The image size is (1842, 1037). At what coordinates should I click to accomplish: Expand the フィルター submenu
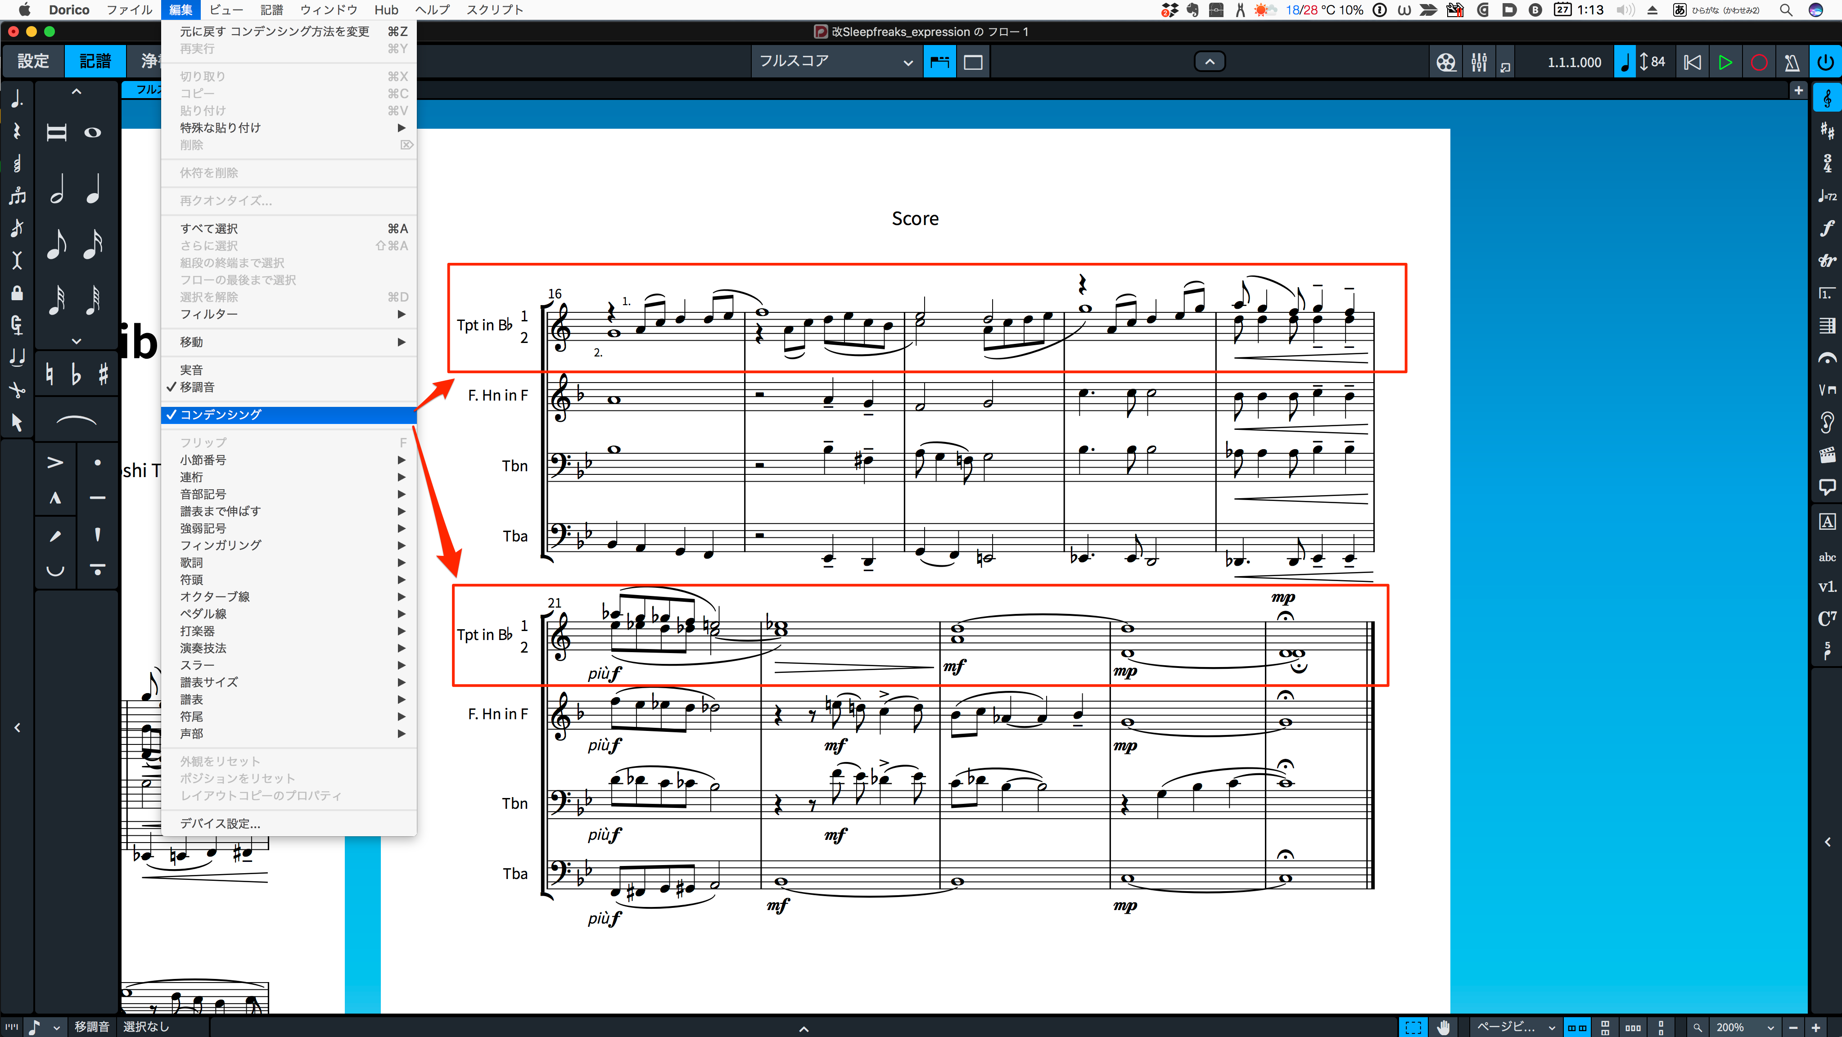tap(289, 314)
